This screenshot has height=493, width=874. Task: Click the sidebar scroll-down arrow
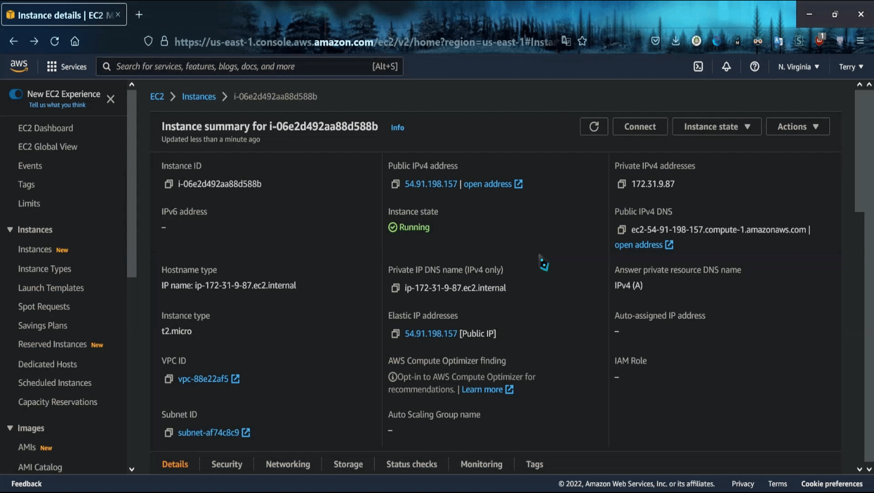click(131, 469)
